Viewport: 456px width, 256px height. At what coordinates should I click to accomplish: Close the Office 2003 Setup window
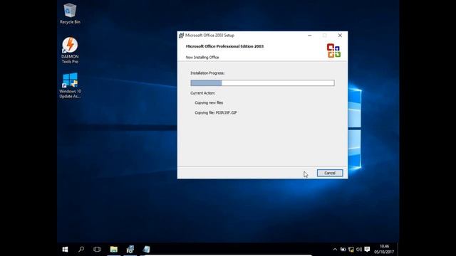tap(340, 36)
